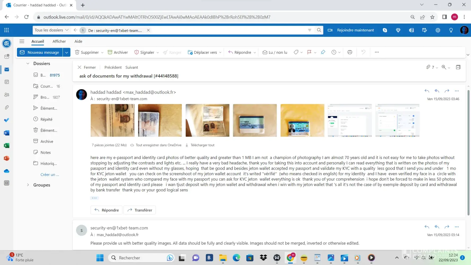Image resolution: width=471 pixels, height=265 pixels.
Task: Switch to the Afficher tab
Action: (x=59, y=41)
